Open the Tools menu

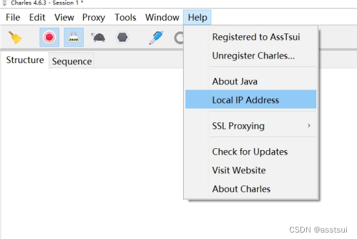point(126,17)
